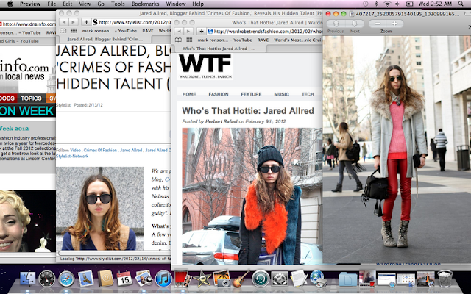
Task: Zoom in with the plus button in Preview
Action: (x=394, y=24)
